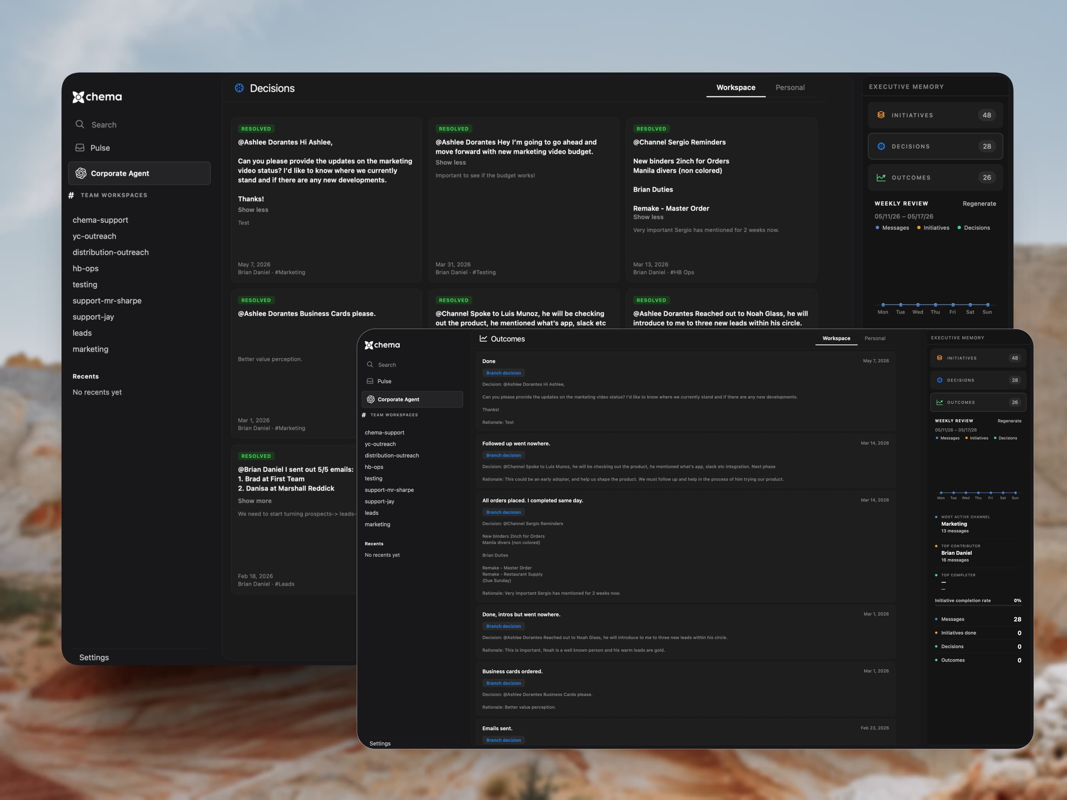Click Branch decision under the 'Done' outcome
1067x800 pixels.
point(504,373)
